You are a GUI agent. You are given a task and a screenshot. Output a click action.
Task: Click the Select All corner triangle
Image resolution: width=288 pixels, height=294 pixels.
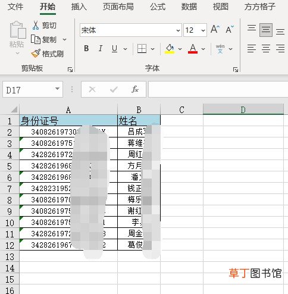tap(14, 110)
